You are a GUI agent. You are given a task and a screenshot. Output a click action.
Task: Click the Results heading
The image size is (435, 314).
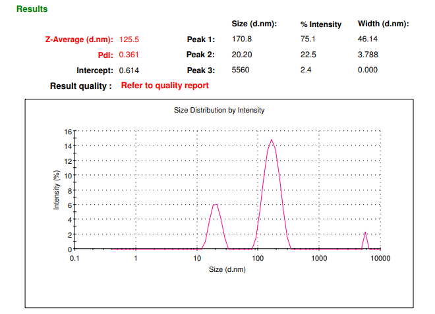pyautogui.click(x=32, y=9)
